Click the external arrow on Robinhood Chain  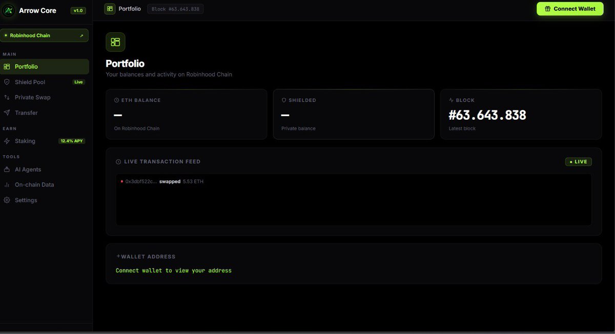click(81, 36)
